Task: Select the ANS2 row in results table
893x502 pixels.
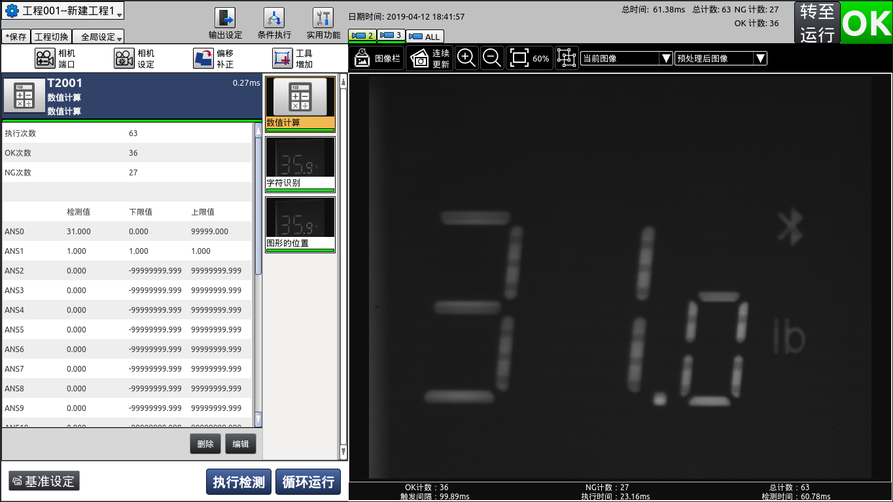Action: (x=126, y=270)
